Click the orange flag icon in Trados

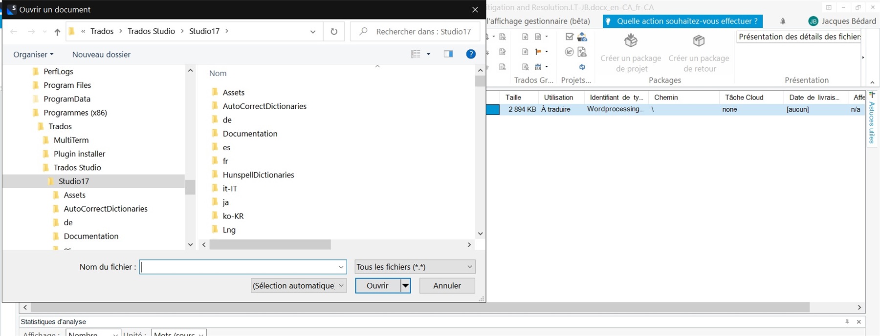click(538, 52)
